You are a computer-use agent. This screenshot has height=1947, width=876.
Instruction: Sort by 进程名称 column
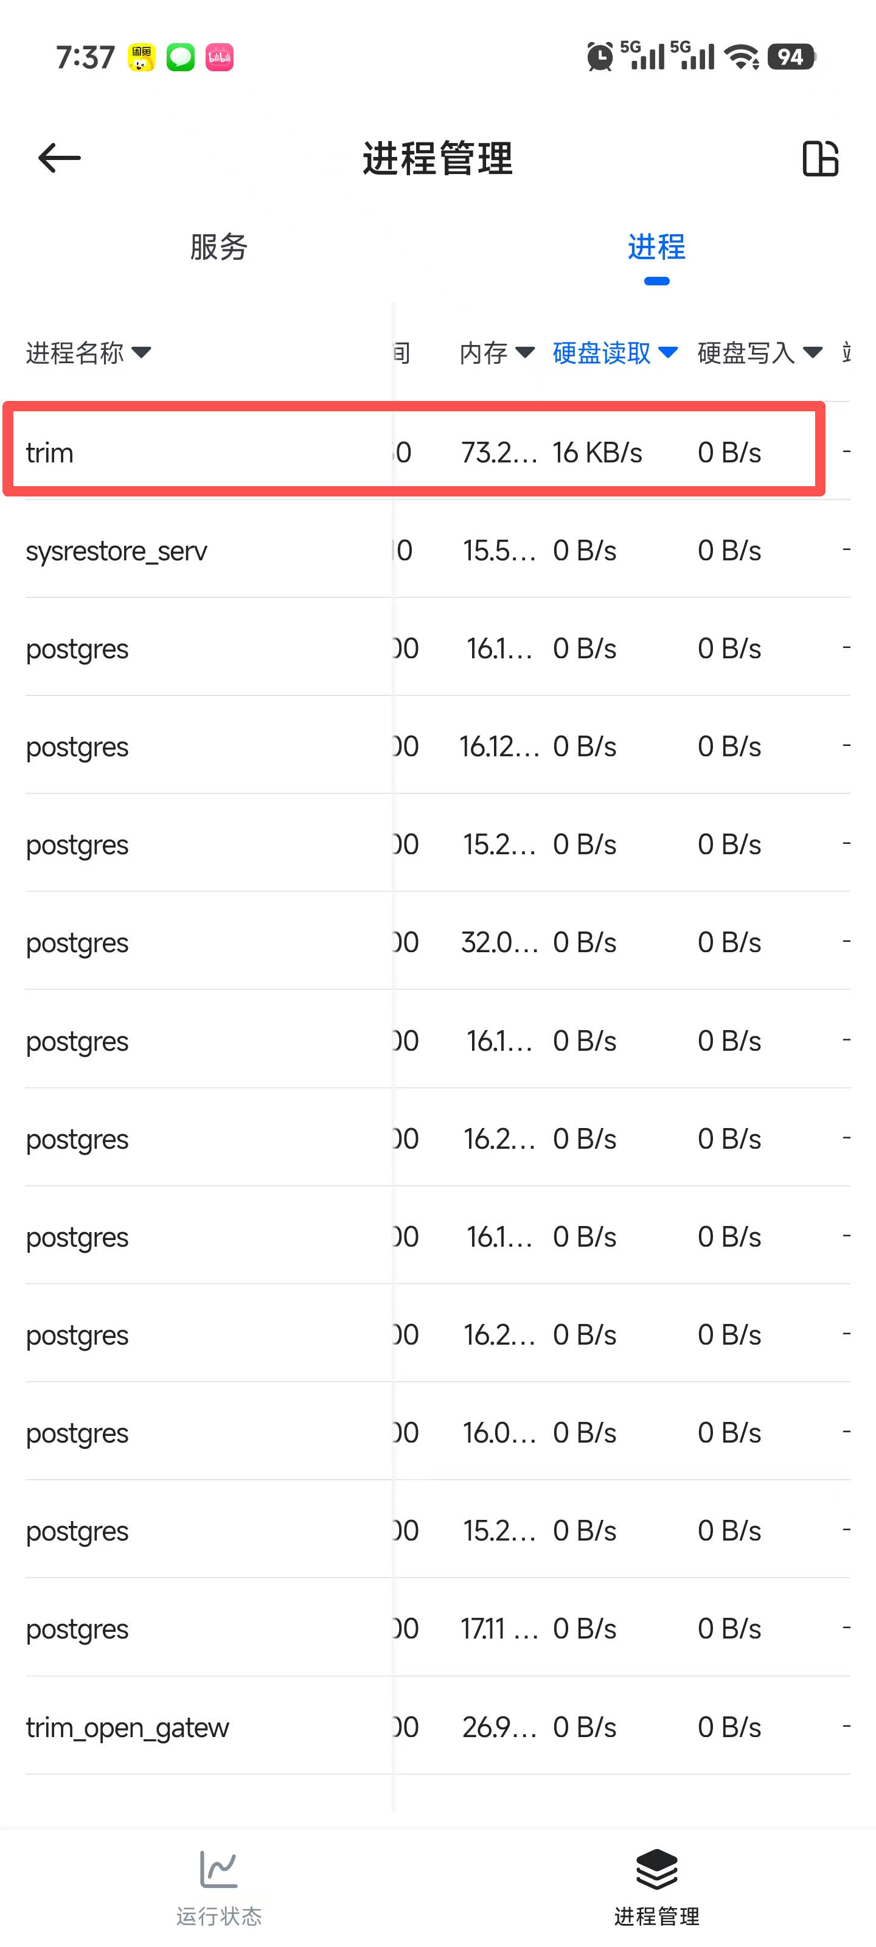(88, 353)
